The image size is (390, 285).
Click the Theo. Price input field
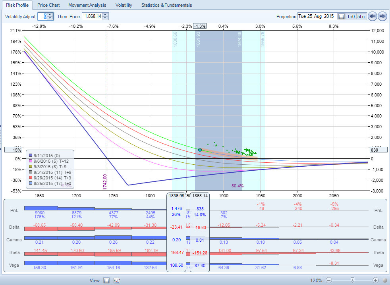[93, 16]
